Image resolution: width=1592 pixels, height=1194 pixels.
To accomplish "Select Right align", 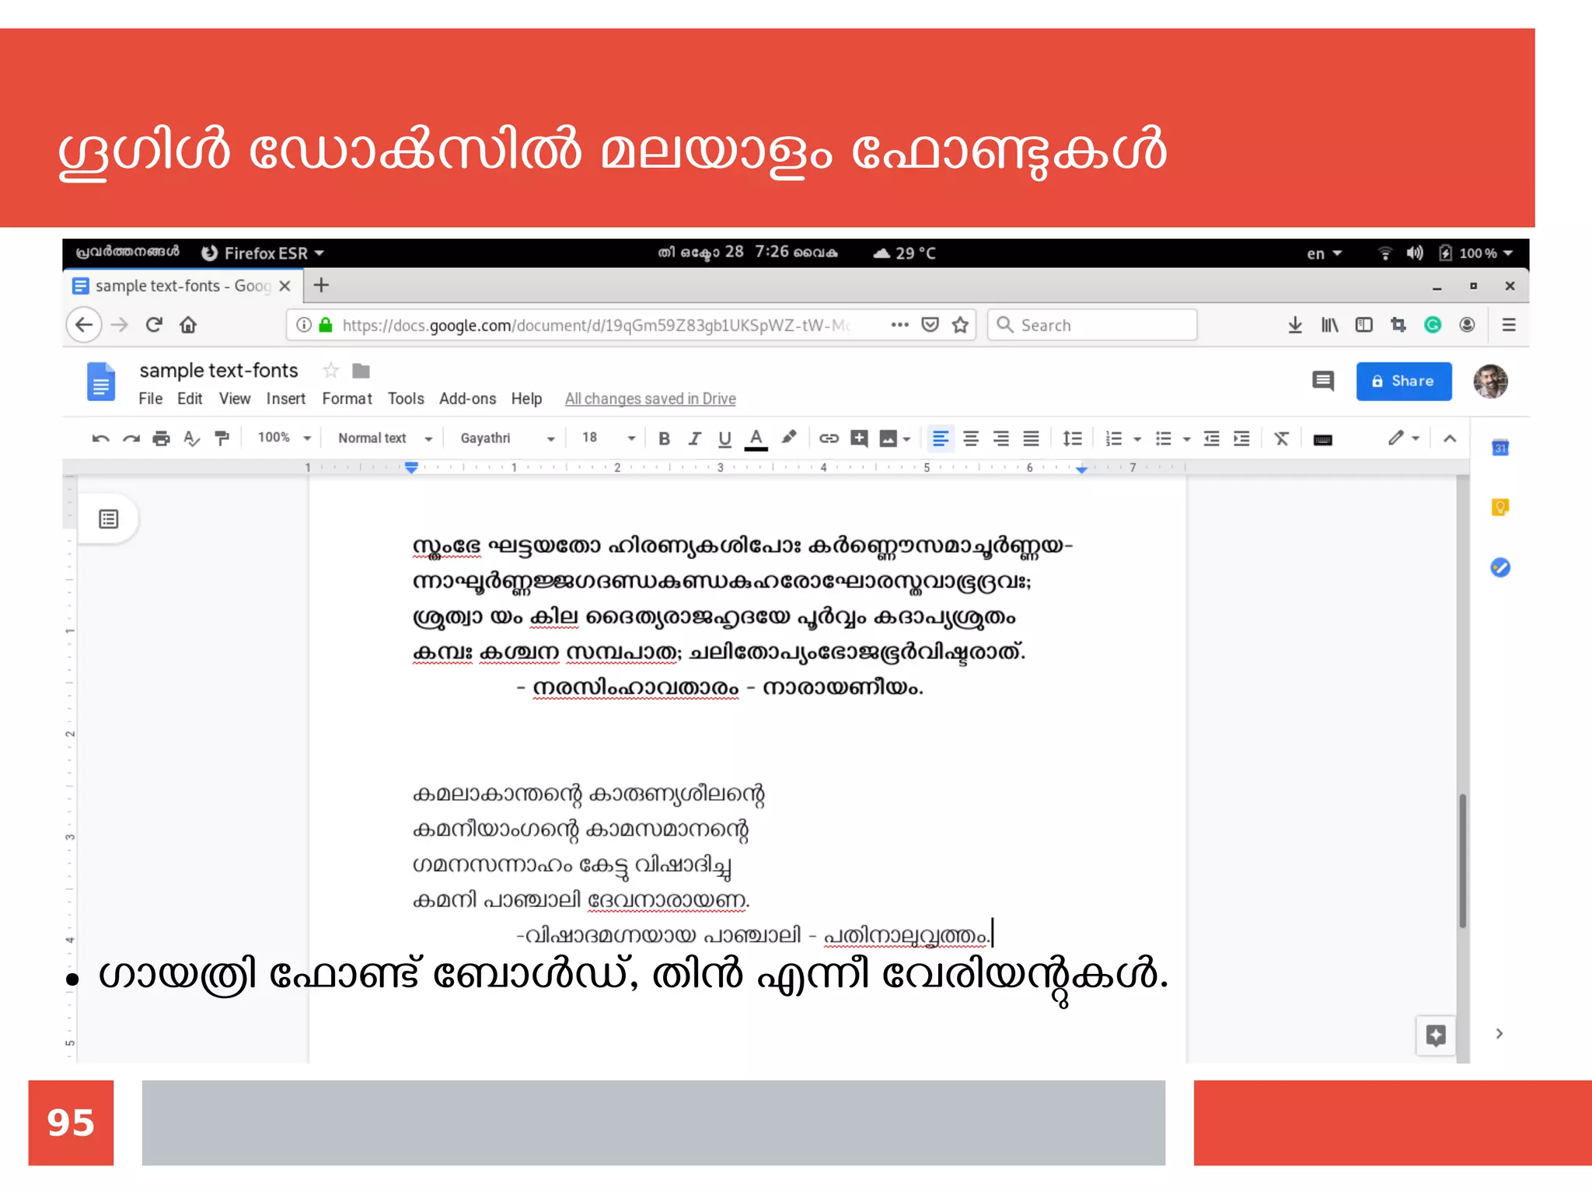I will (1001, 438).
